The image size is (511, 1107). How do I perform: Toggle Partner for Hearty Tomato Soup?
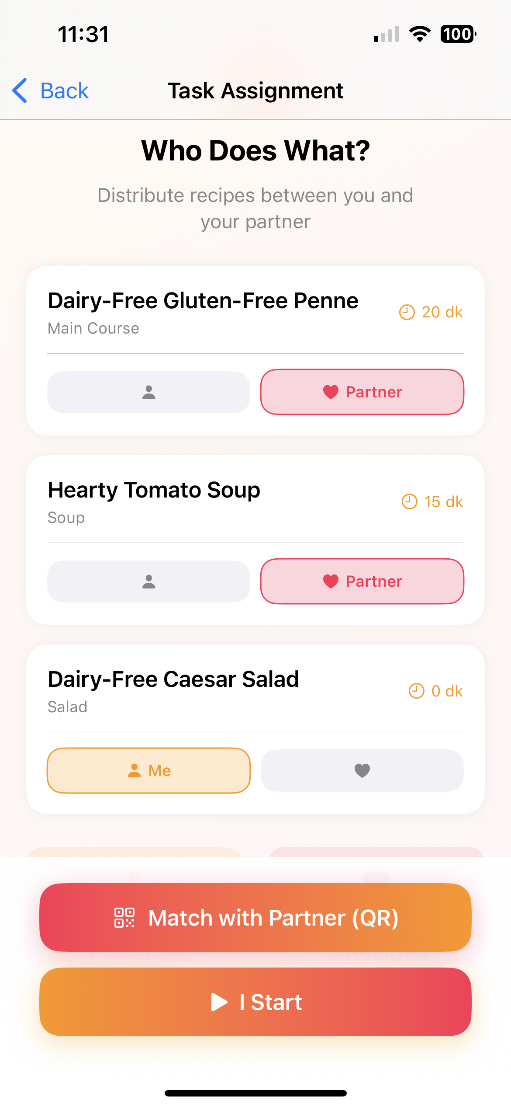(362, 581)
